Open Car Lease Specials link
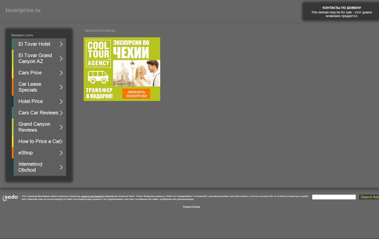Viewport: 379px width, 239px height. 39,87
